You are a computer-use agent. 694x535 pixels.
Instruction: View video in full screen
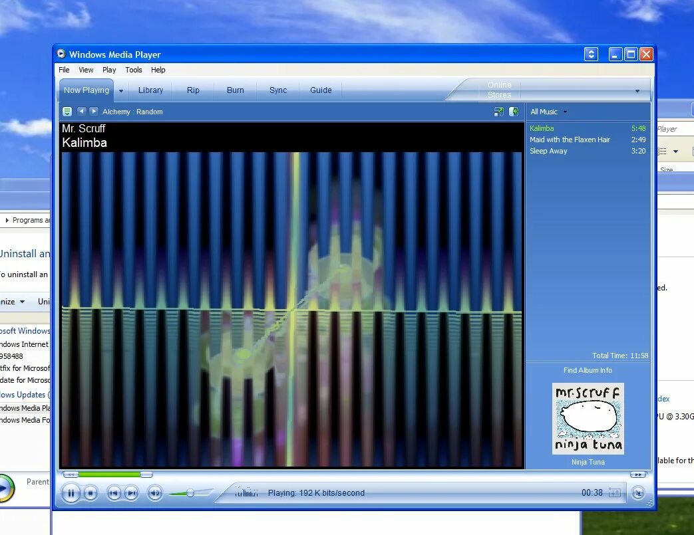499,112
